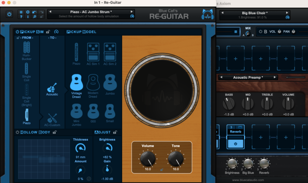Go to previous preset before Acoustic Preamp
Screen dimensions: 308x183
pyautogui.click(x=221, y=77)
